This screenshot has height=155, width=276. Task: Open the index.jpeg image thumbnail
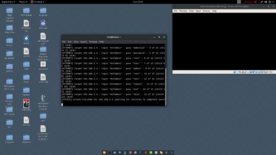click(x=26, y=104)
